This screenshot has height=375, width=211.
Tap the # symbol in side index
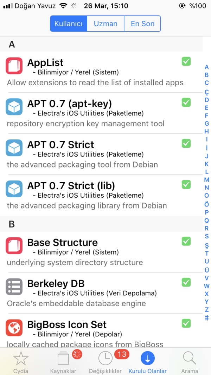[207, 318]
